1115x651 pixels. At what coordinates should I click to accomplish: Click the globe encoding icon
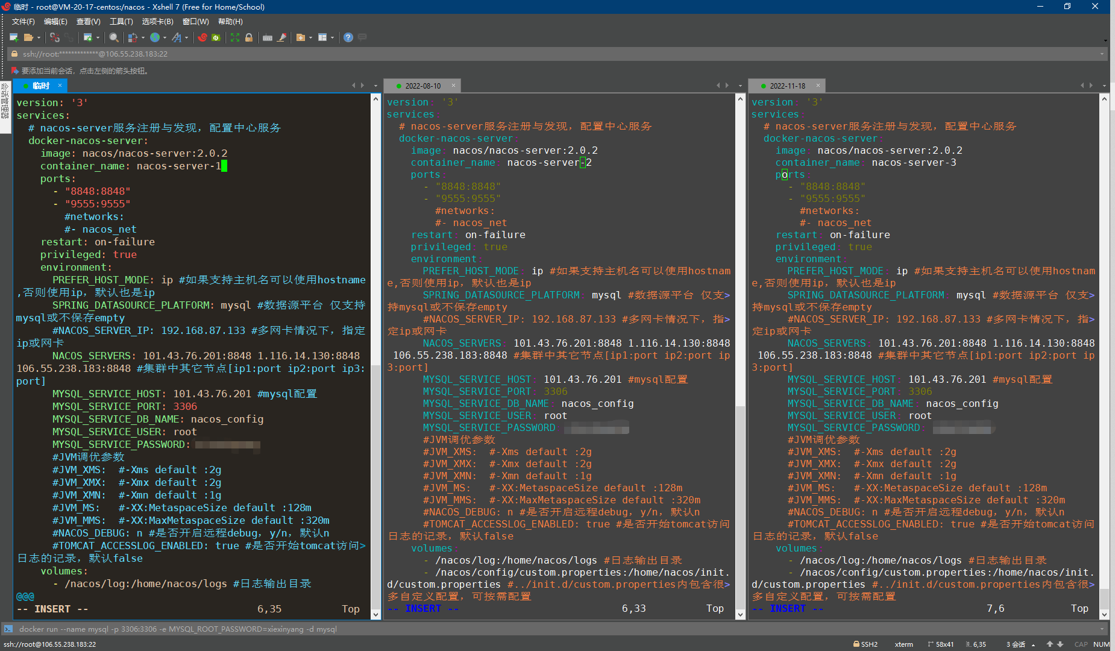[x=155, y=37]
